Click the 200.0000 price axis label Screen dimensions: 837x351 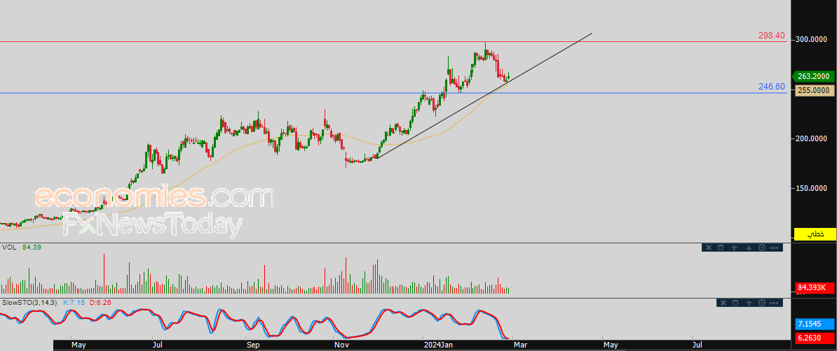[811, 138]
